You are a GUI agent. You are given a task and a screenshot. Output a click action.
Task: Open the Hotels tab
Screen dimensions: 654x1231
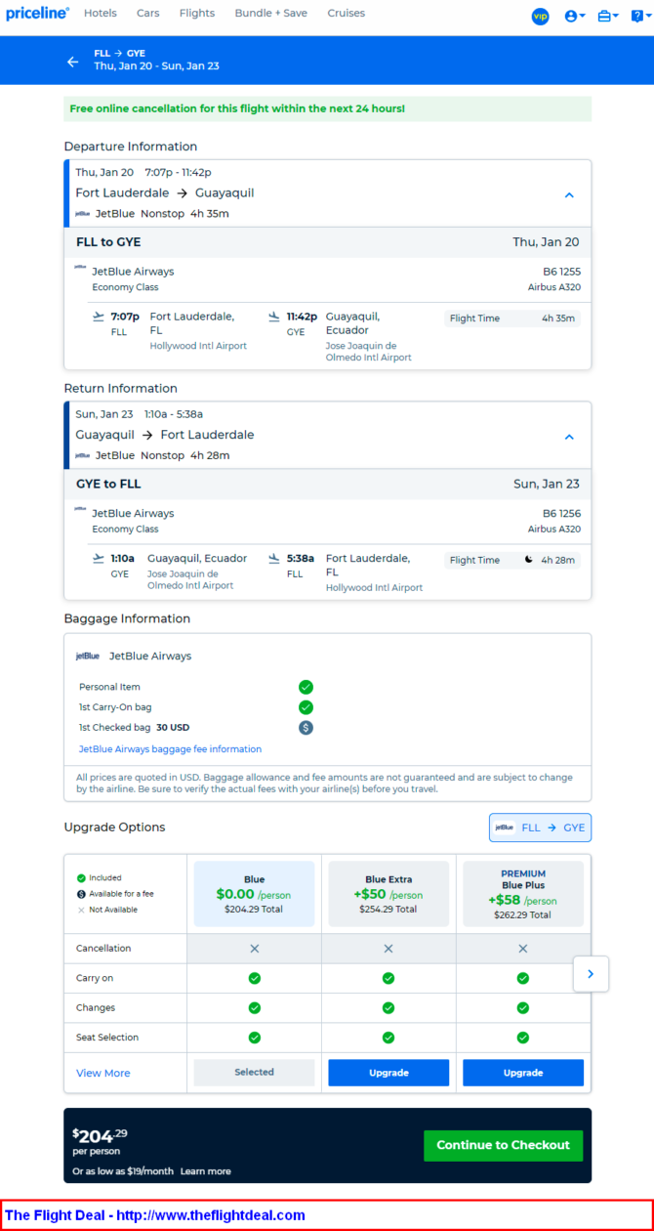coord(101,14)
